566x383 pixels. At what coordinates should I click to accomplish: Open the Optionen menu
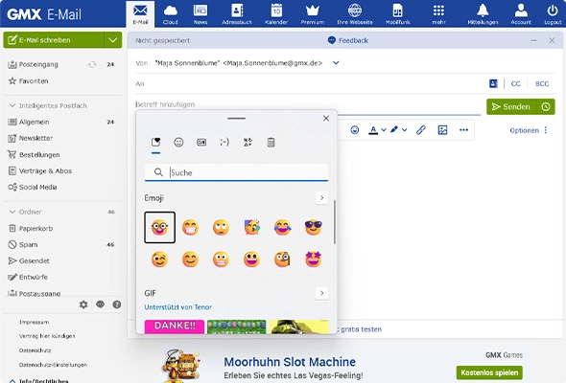tap(529, 130)
